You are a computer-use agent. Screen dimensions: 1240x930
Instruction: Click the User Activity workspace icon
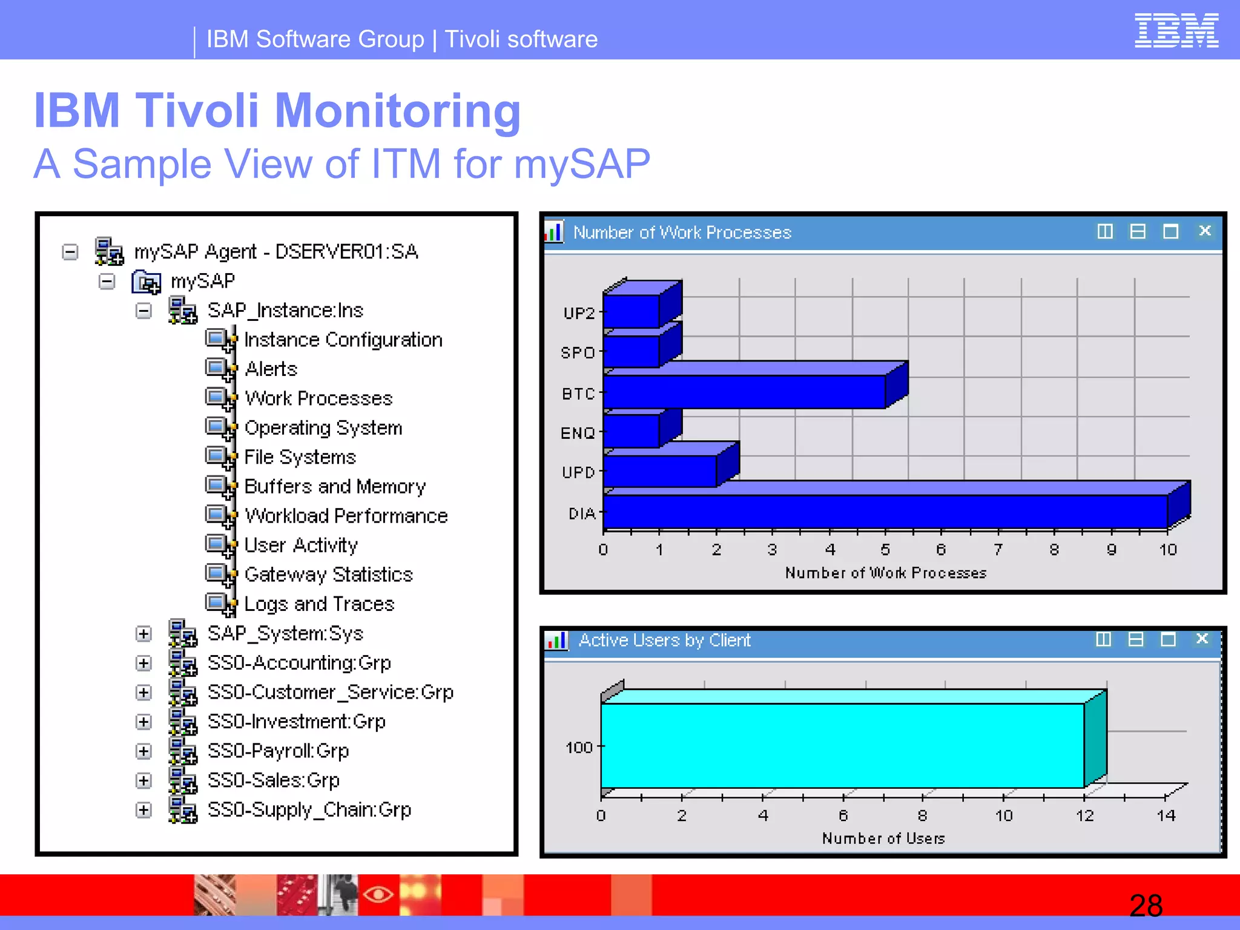tap(221, 545)
